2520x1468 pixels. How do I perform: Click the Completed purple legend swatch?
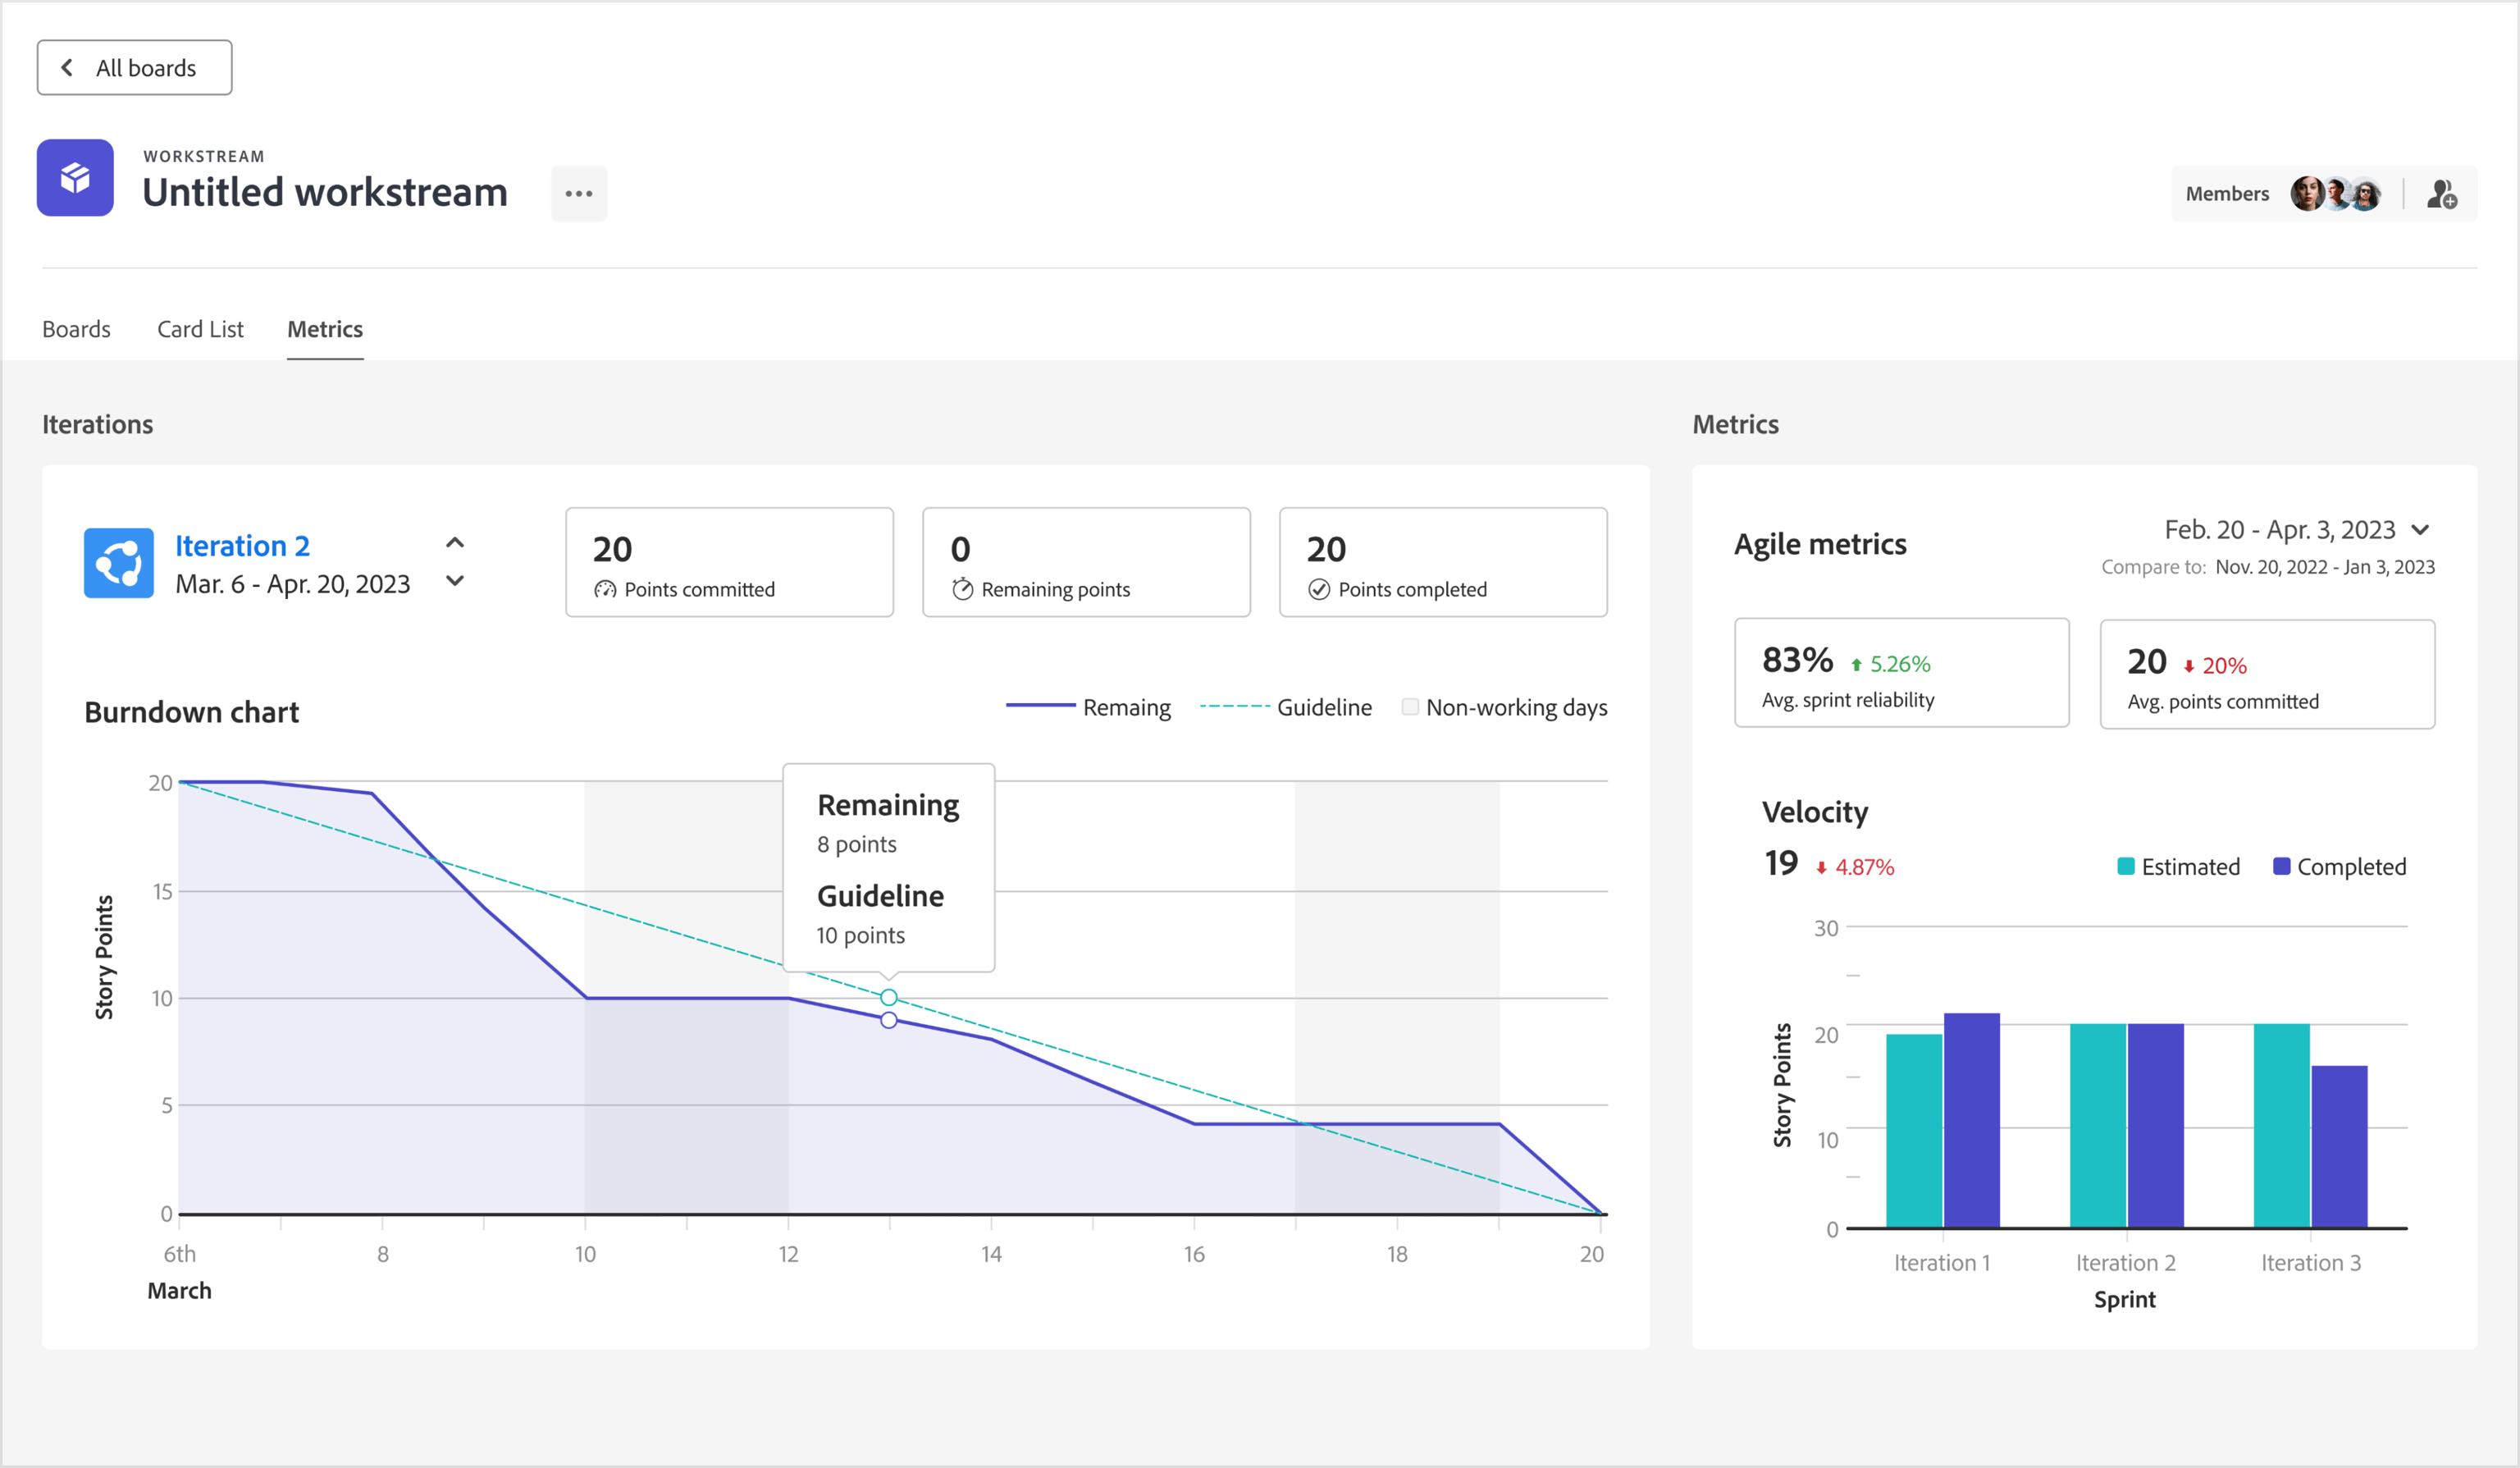(2282, 866)
